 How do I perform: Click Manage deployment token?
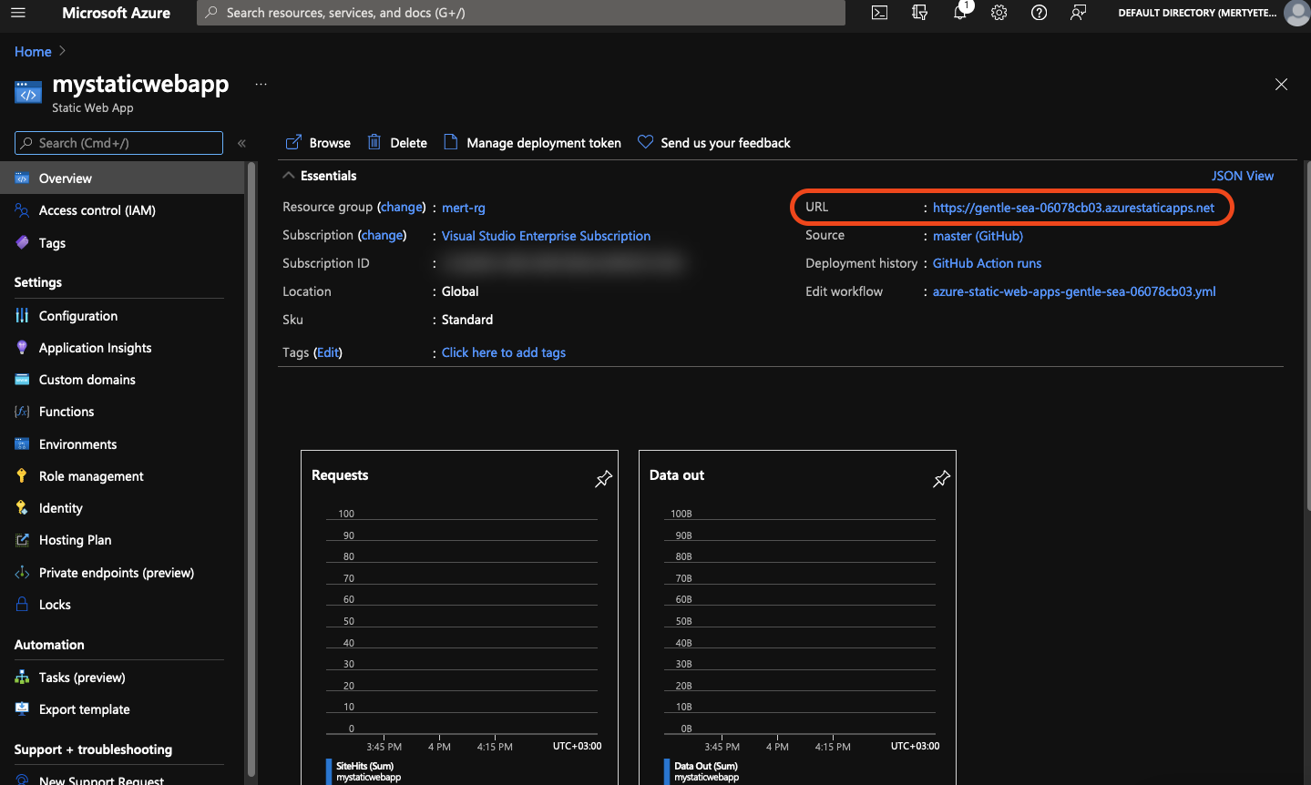(x=532, y=143)
